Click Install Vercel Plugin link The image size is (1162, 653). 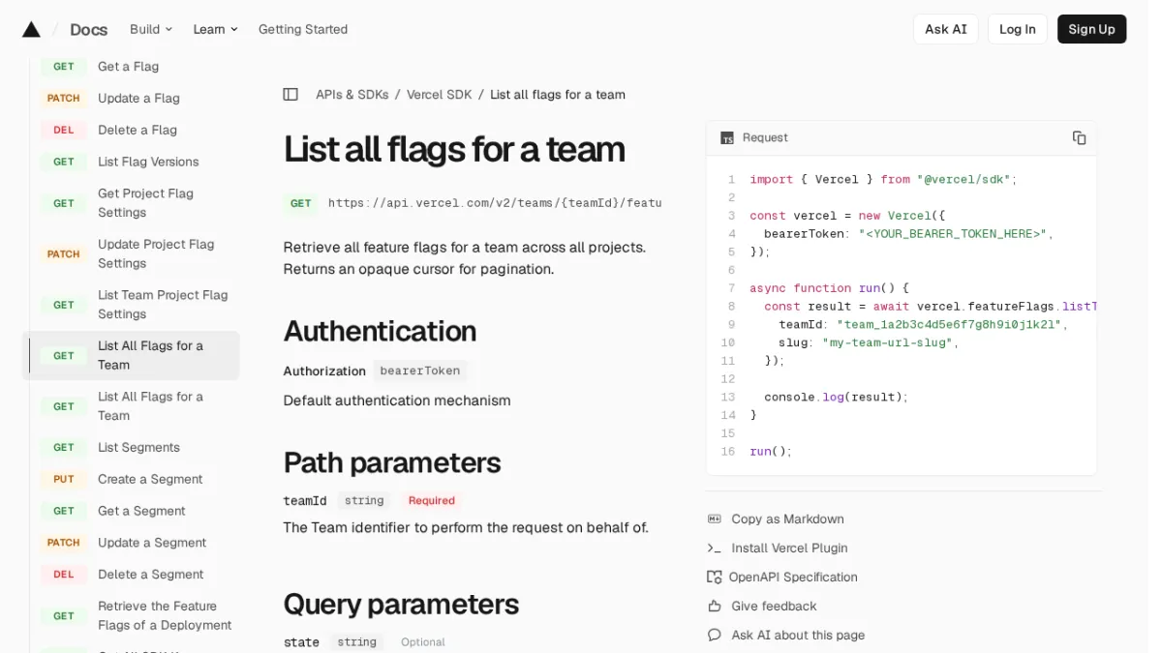[x=789, y=549]
